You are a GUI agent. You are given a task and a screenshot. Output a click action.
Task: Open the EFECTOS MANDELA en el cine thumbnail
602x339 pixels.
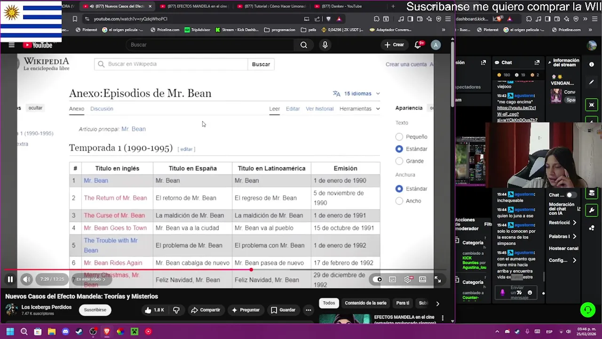click(344, 319)
